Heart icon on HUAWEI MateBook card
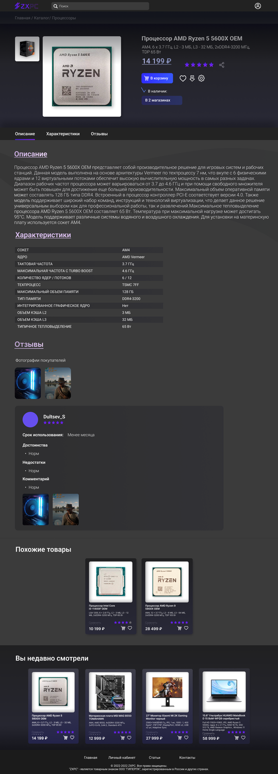 tap(243, 737)
